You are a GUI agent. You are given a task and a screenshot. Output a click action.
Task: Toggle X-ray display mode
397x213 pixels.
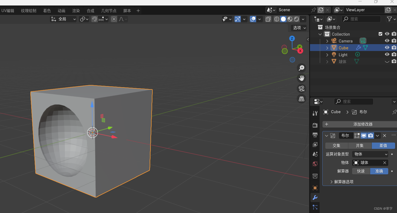[268, 19]
